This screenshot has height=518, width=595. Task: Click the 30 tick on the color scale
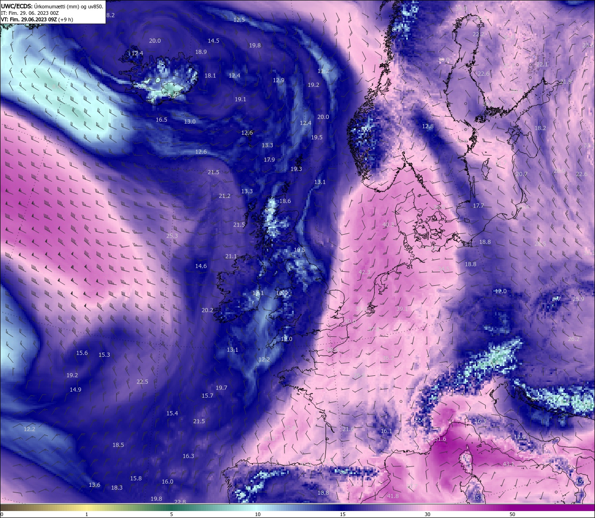[427, 514]
